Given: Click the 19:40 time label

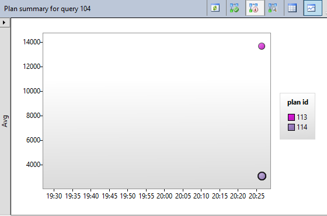Looking at the screenshot, I should click(91, 196).
